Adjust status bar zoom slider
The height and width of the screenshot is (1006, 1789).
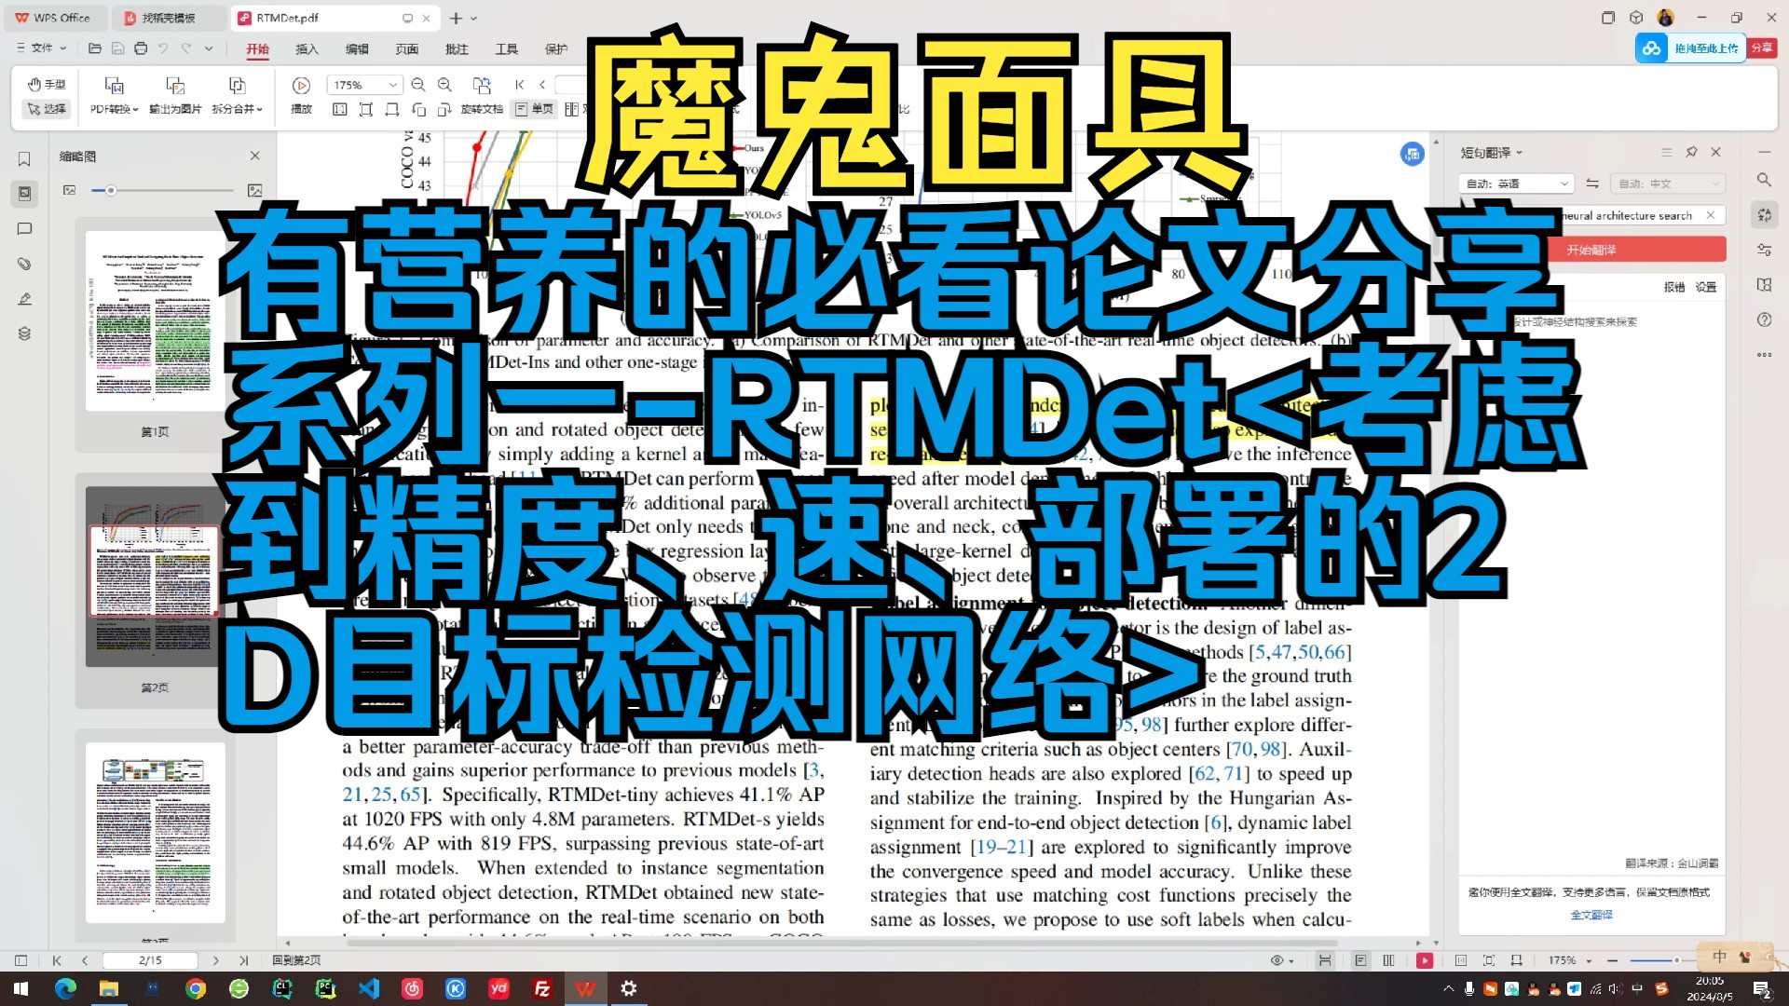[1675, 960]
